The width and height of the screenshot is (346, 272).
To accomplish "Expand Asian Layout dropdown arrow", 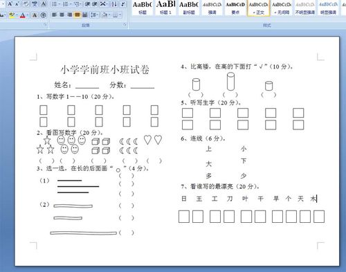I will 107,4.
